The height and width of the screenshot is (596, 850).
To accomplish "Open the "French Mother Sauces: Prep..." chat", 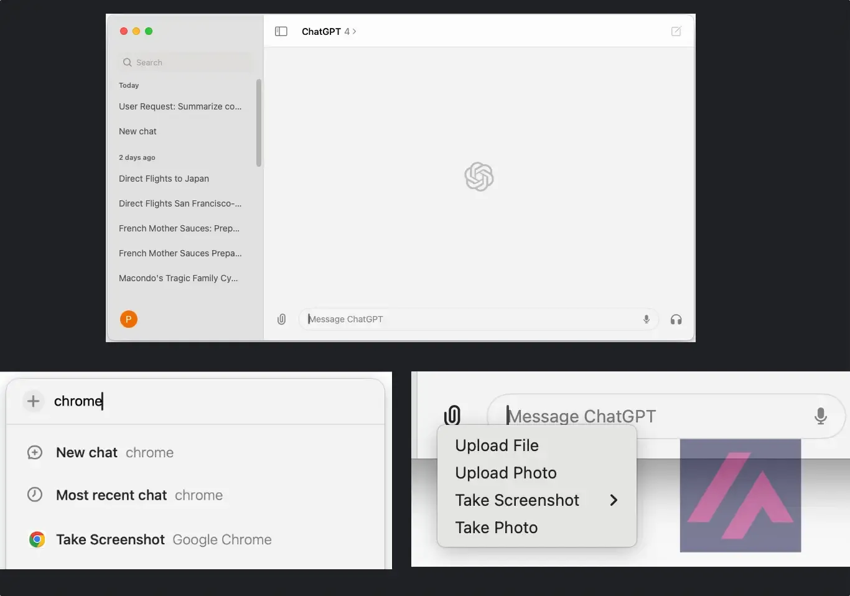I will click(x=179, y=228).
